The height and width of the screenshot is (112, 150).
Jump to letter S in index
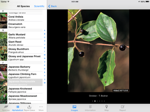click(45, 72)
